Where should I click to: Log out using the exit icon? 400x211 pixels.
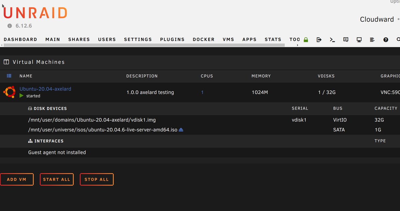click(319, 39)
